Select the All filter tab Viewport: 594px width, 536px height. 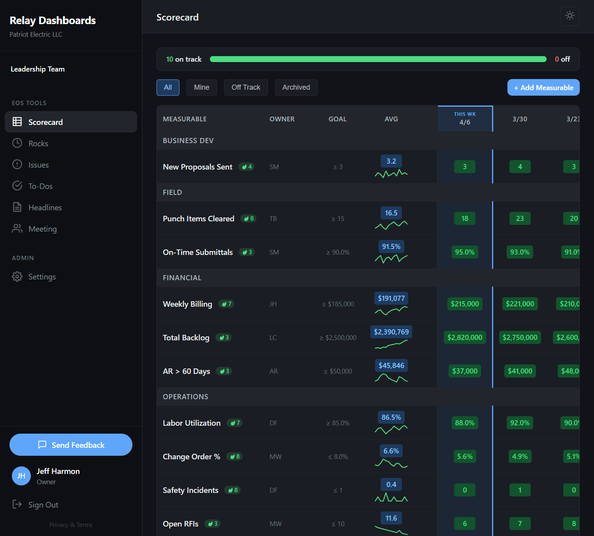(168, 87)
